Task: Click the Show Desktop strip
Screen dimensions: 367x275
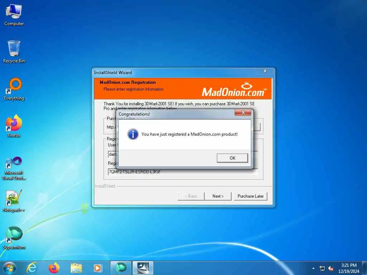Action: pyautogui.click(x=364, y=268)
